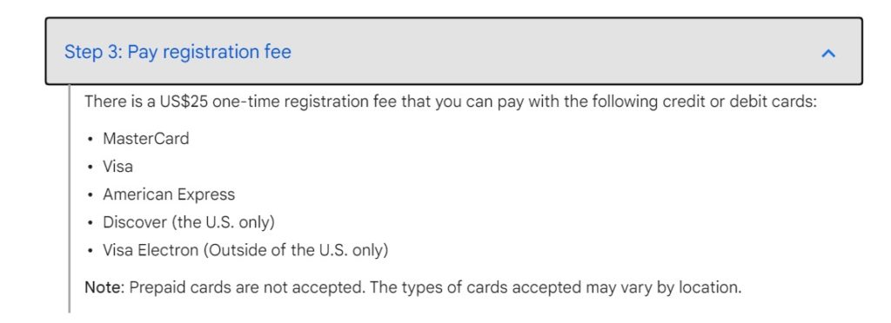Click the Visa list item
891x323 pixels.
117,167
